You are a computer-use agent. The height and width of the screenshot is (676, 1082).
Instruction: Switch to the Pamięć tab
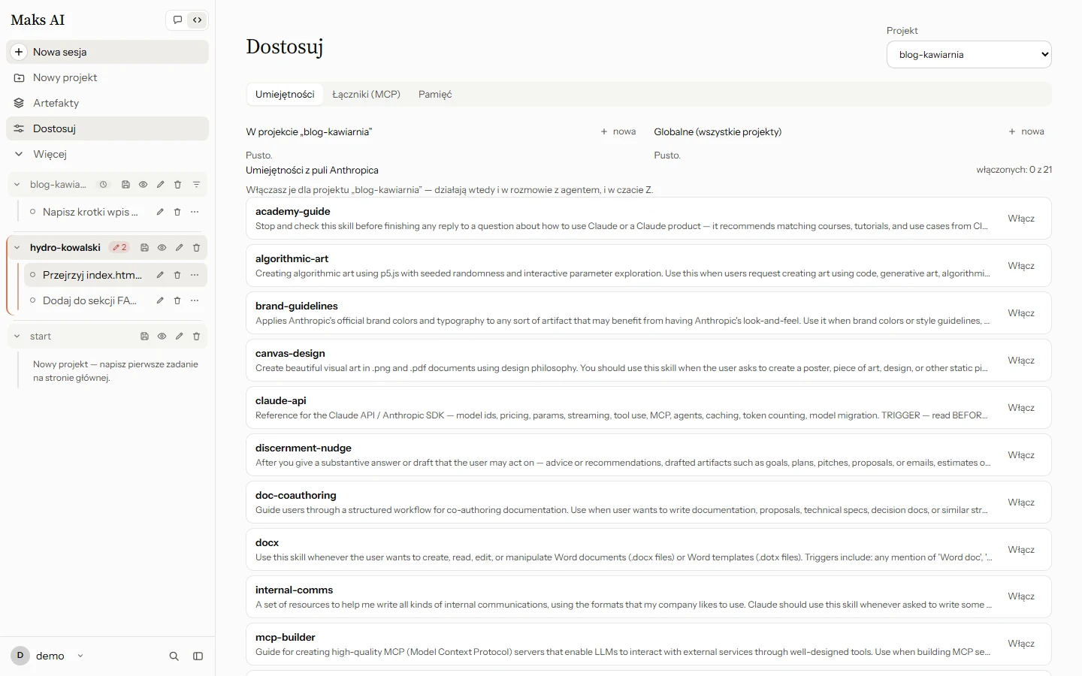(x=435, y=95)
